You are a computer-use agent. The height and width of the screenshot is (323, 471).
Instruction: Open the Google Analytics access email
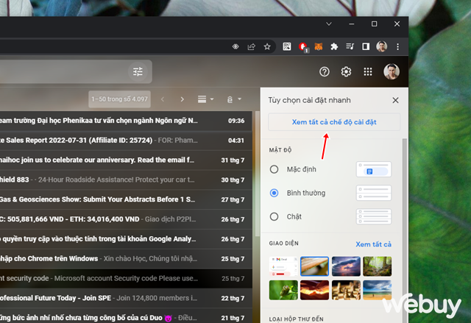point(126,239)
